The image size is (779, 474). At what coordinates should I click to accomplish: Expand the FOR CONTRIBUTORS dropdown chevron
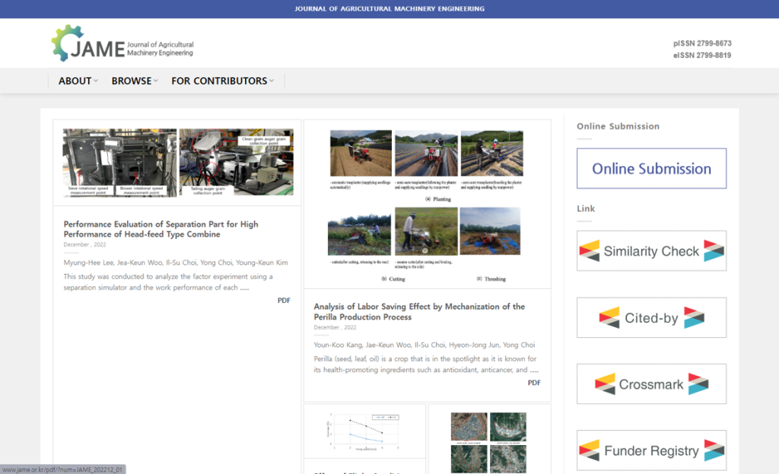coord(272,81)
